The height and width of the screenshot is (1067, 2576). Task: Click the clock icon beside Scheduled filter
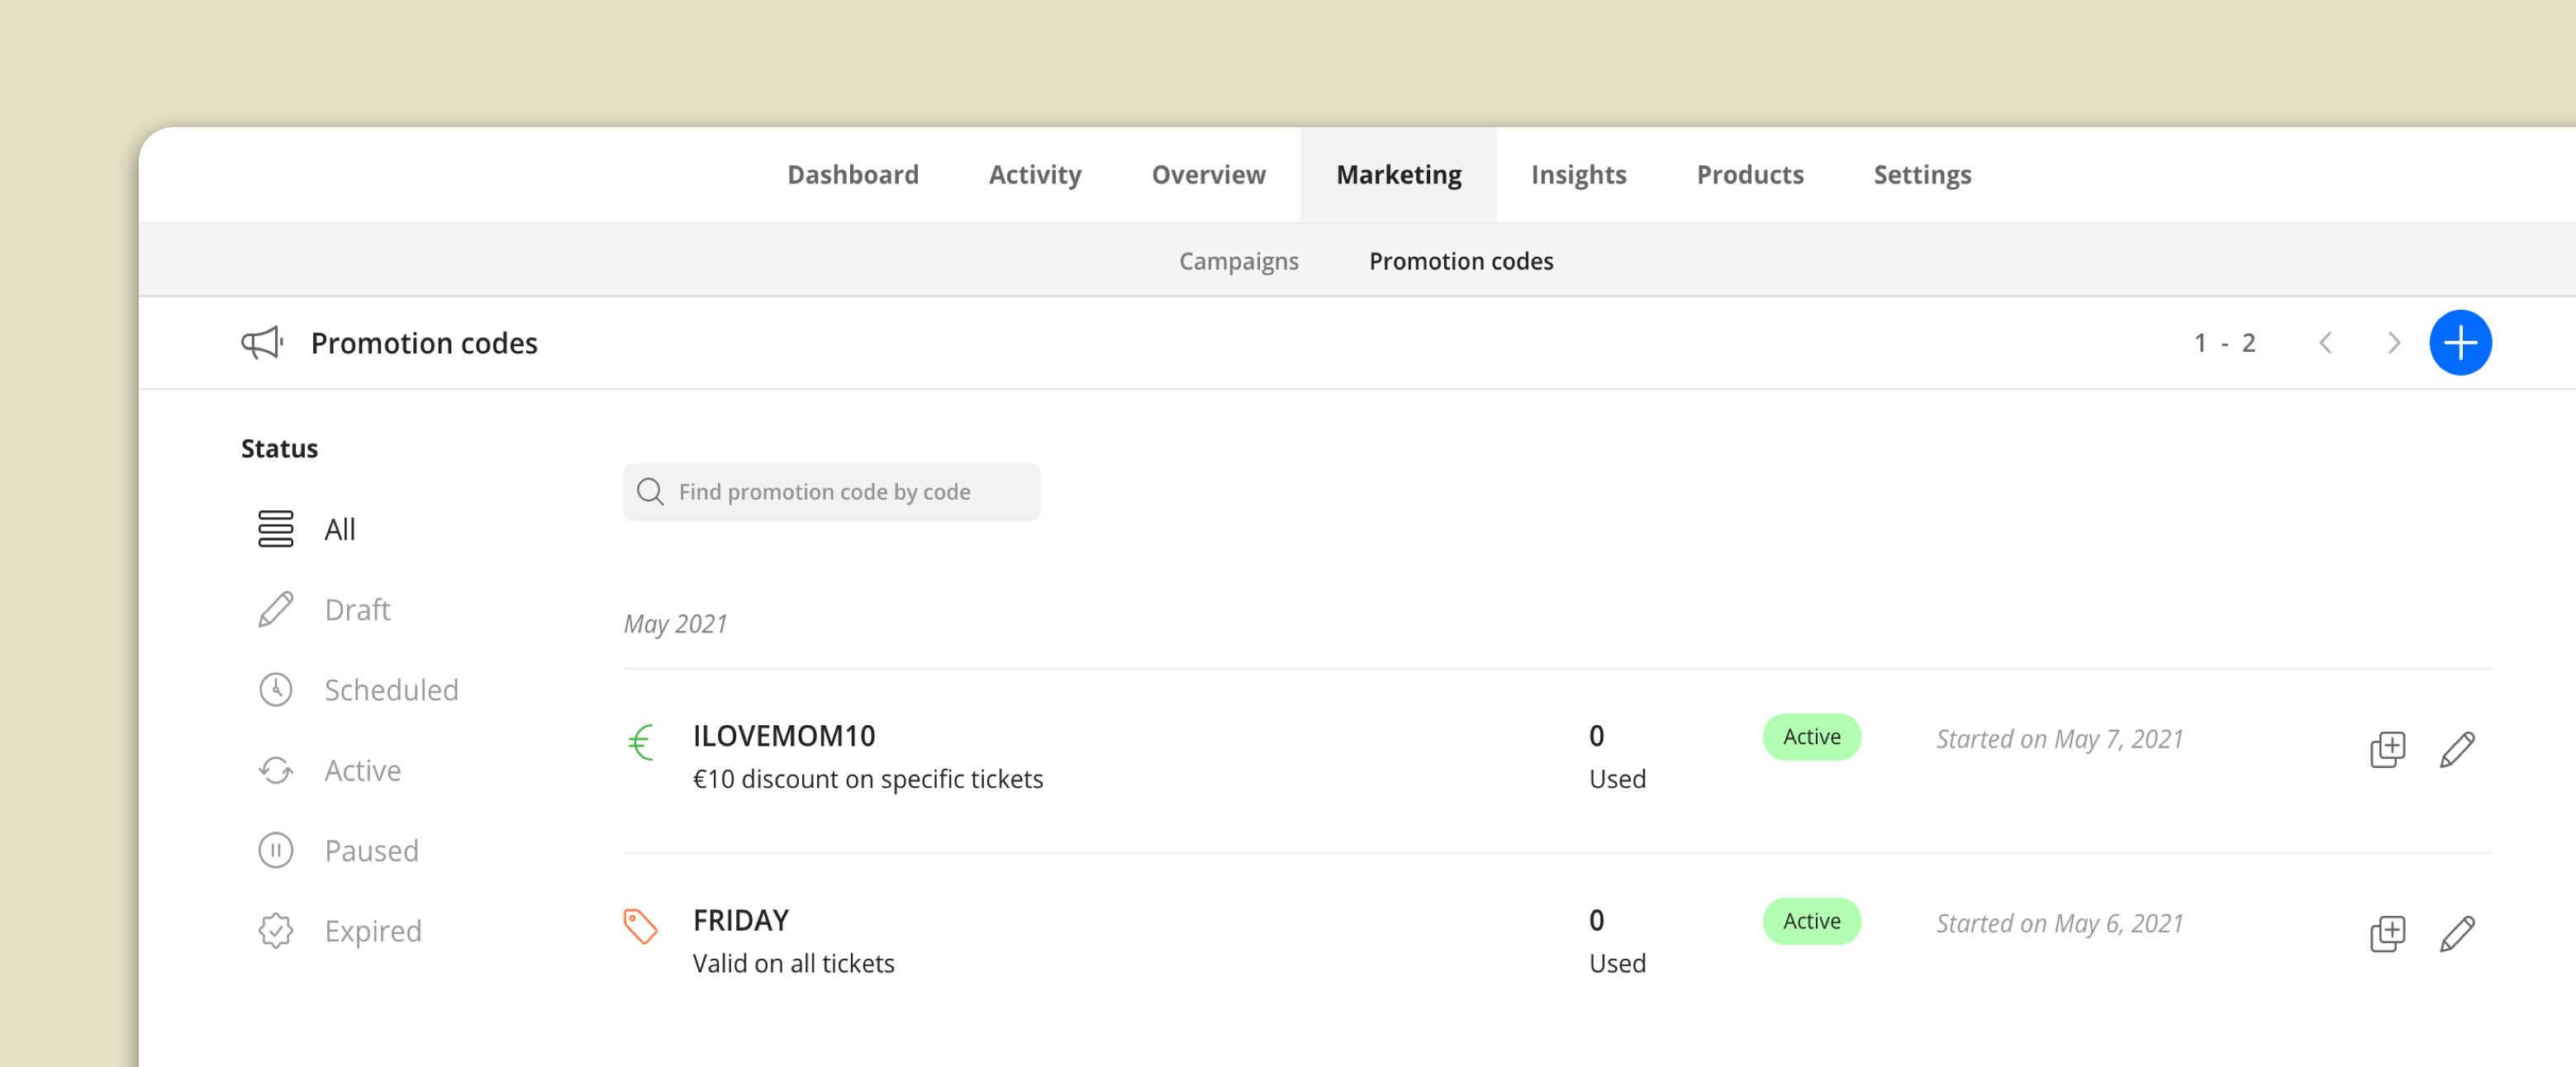coord(275,689)
